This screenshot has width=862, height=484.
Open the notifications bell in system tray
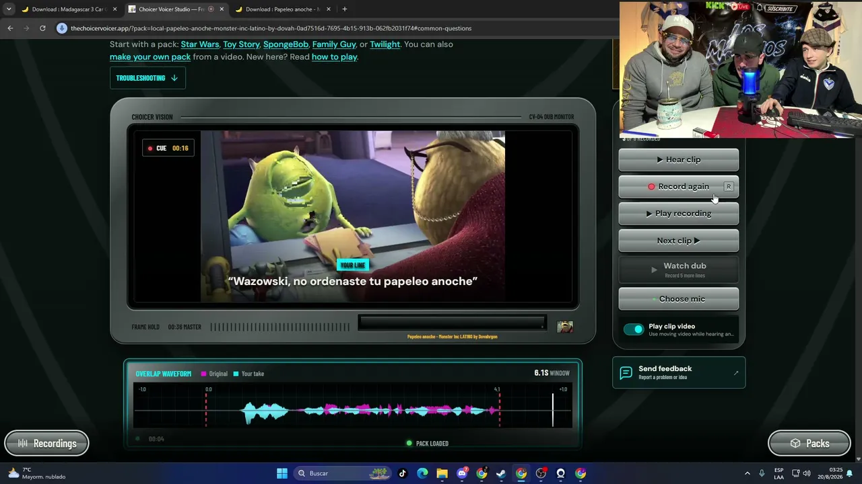click(x=849, y=473)
